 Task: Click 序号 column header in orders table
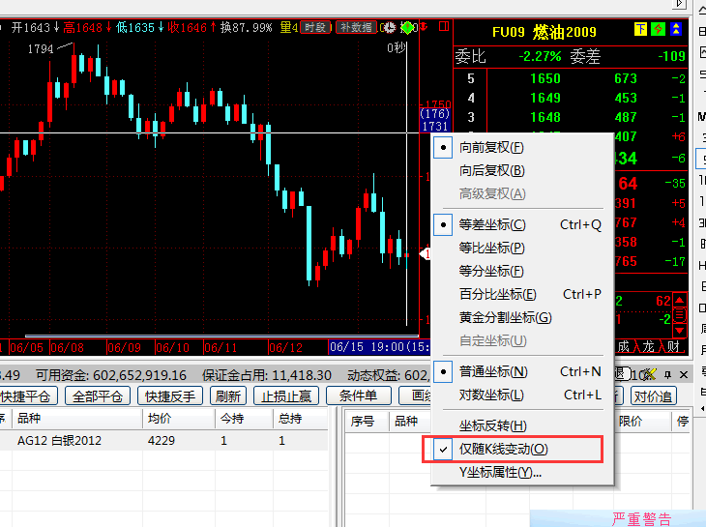pyautogui.click(x=367, y=422)
